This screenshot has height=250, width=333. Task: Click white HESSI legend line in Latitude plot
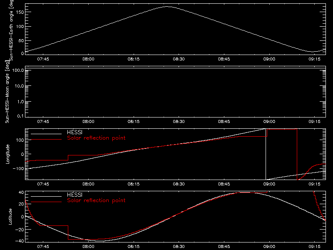[46, 196]
